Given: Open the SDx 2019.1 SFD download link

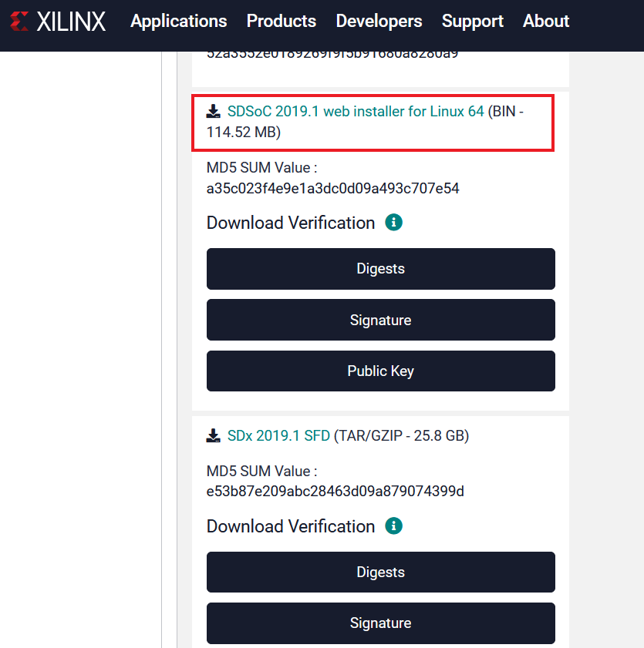Looking at the screenshot, I should [x=278, y=436].
